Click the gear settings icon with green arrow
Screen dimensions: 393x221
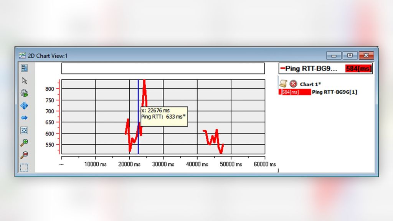point(24,93)
